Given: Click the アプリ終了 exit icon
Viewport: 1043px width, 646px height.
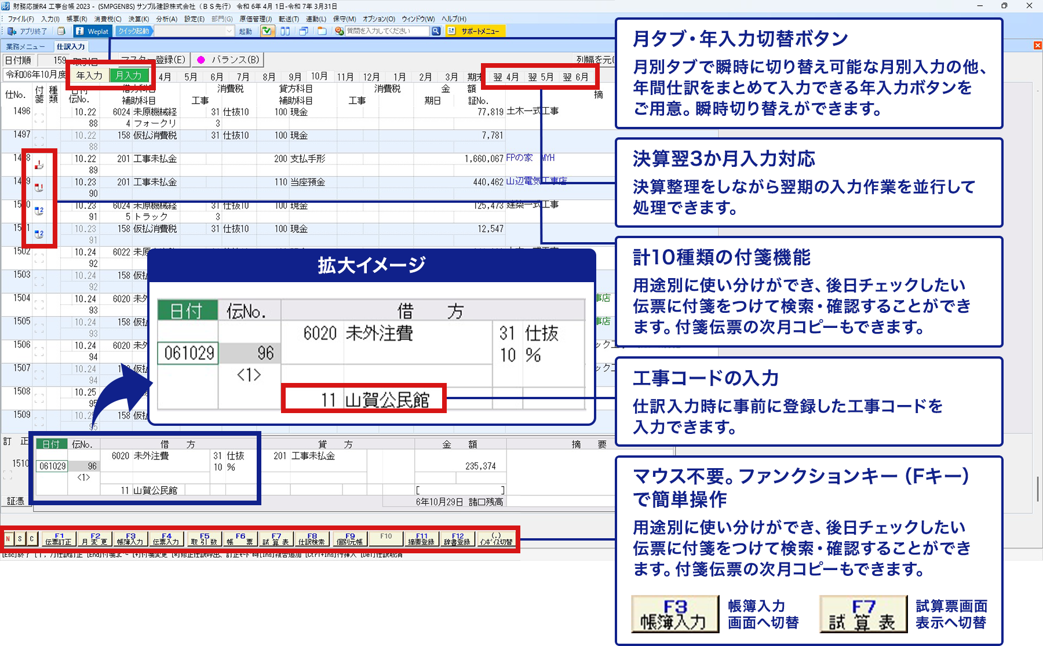Looking at the screenshot, I should (12, 31).
